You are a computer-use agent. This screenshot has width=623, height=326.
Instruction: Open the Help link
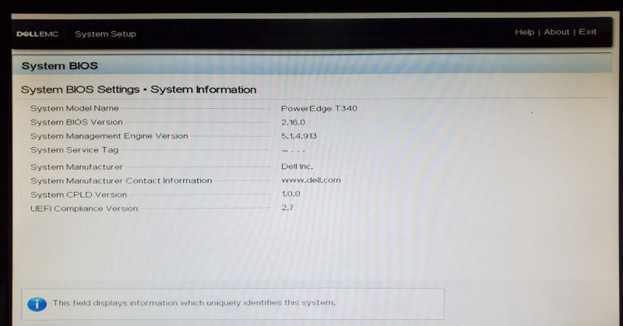coord(524,32)
